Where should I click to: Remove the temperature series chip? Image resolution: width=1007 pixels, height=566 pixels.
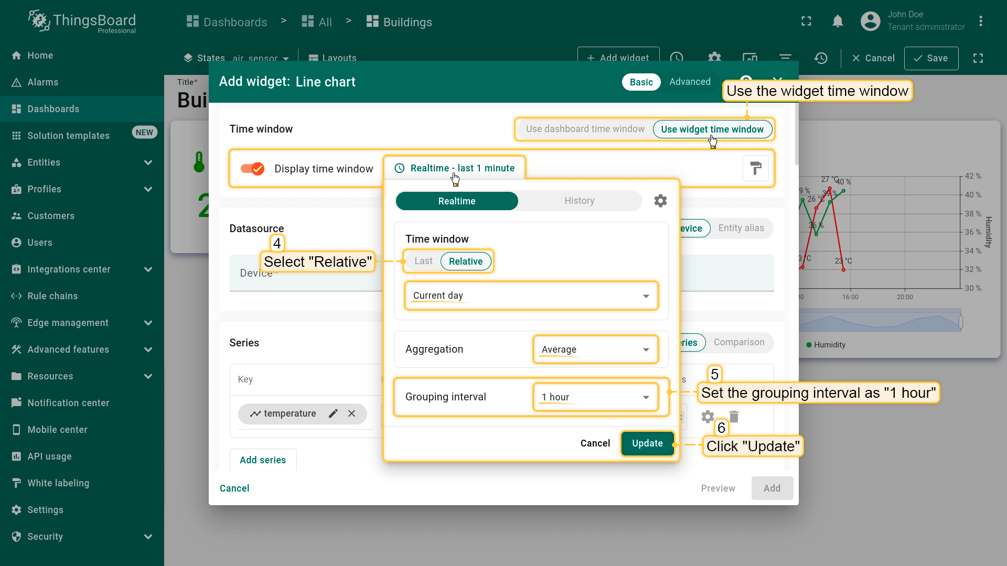point(352,413)
